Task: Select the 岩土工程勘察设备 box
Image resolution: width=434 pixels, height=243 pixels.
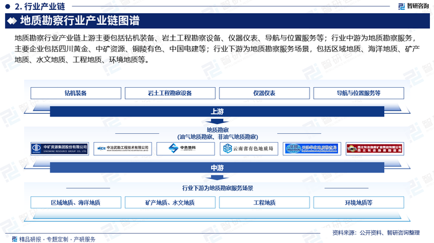Action: pos(170,93)
